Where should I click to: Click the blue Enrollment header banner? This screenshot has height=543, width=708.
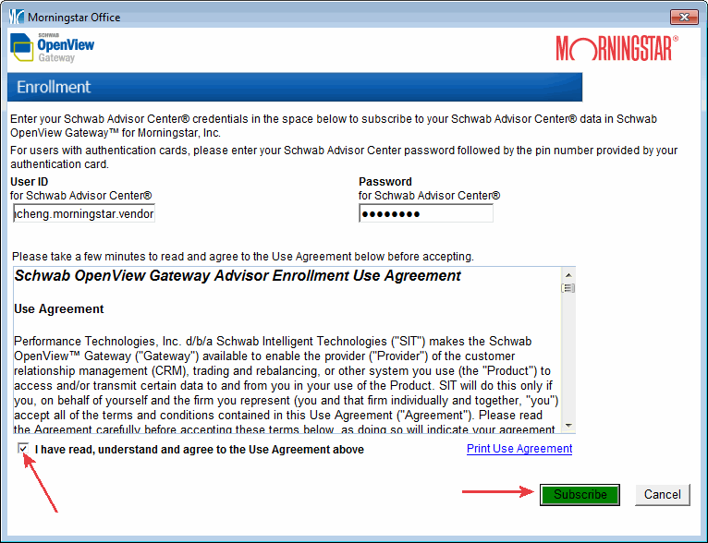coord(294,87)
